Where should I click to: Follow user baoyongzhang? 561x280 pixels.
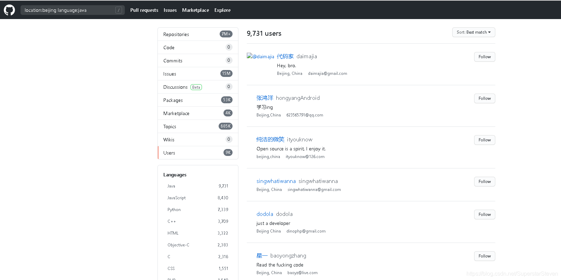(x=485, y=256)
